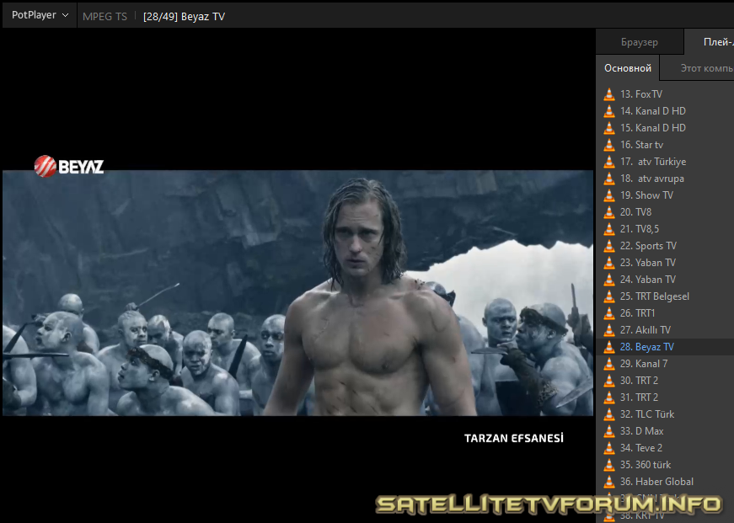Open the PotPlayer main menu dropdown

coord(40,15)
